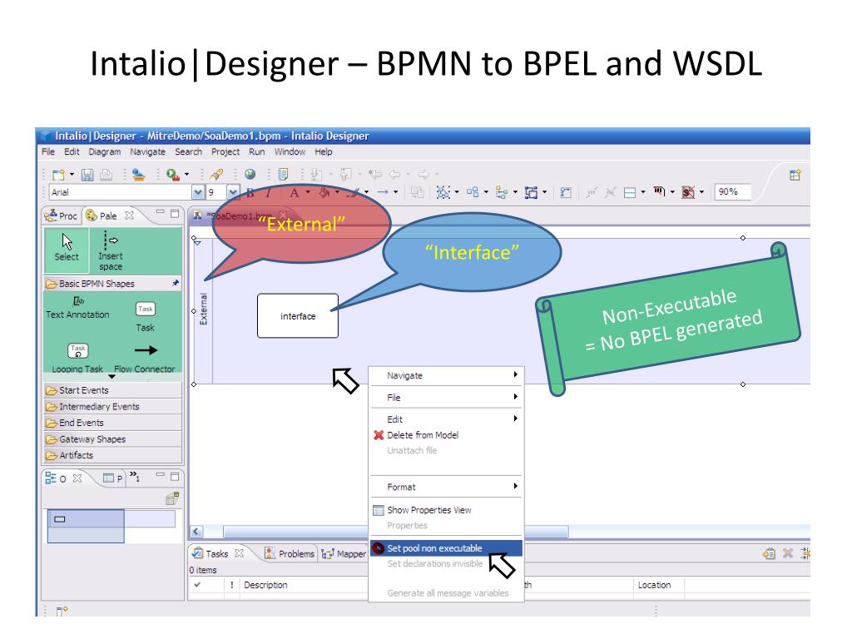Click the Open Perspective icon at toolbar right

795,175
